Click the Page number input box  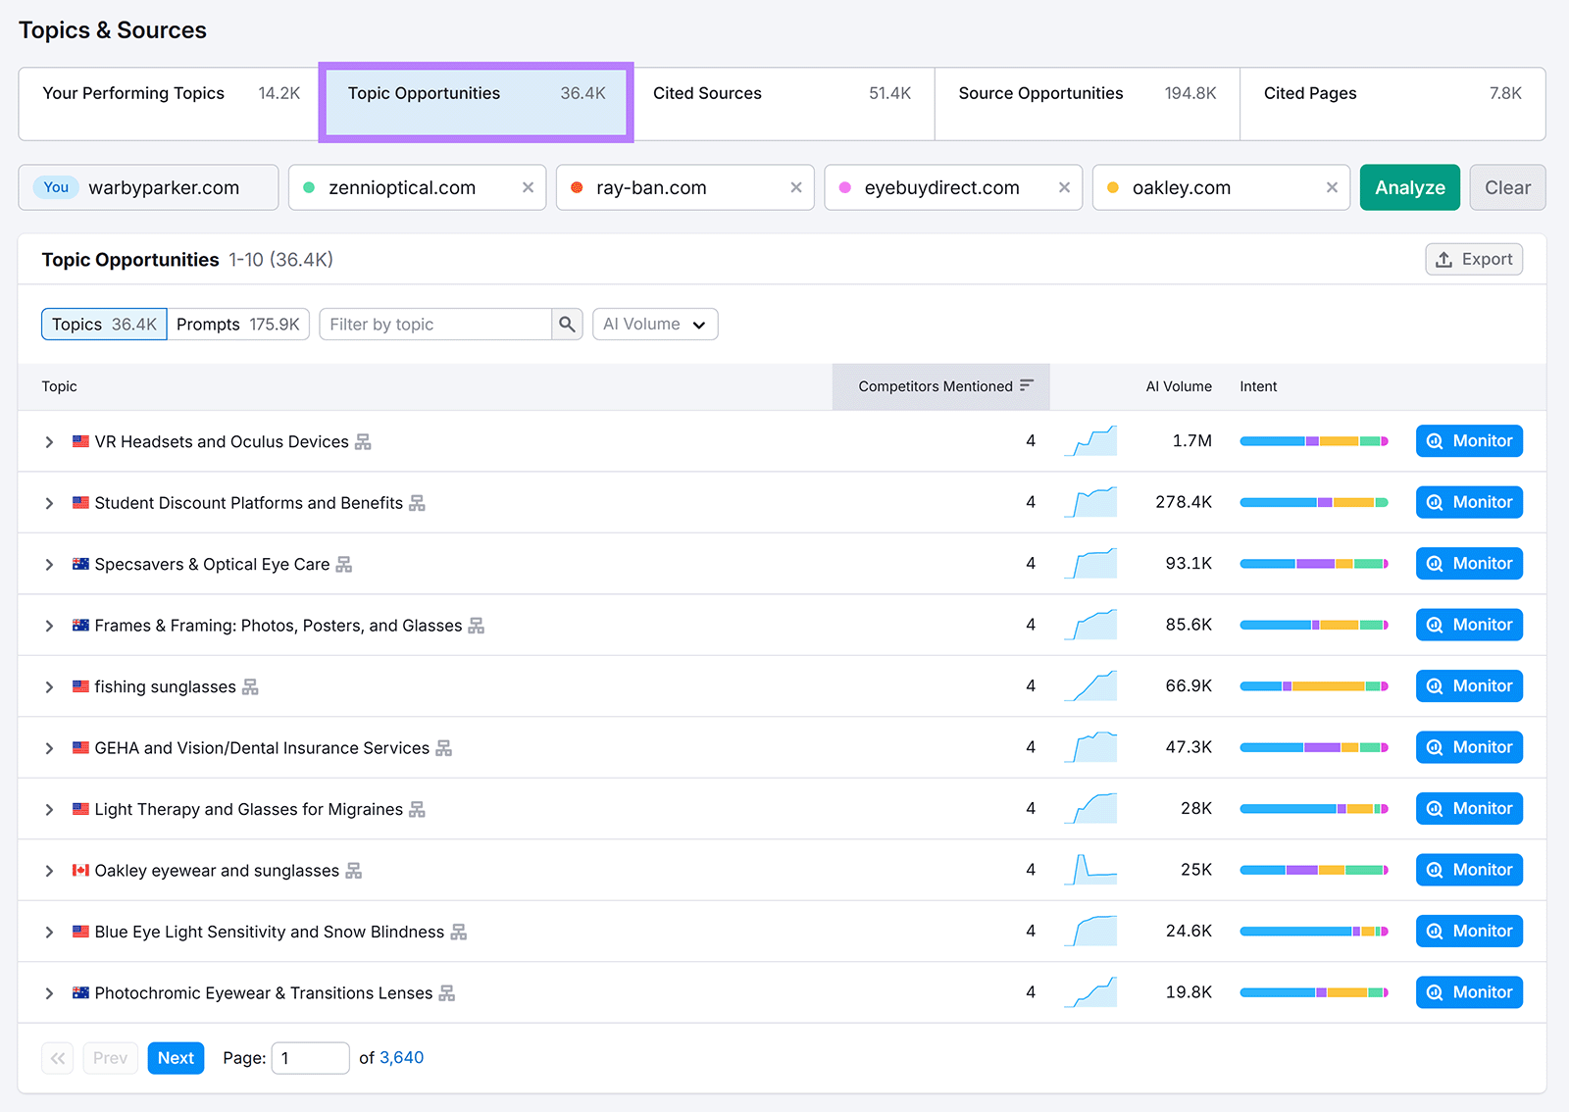pyautogui.click(x=310, y=1058)
